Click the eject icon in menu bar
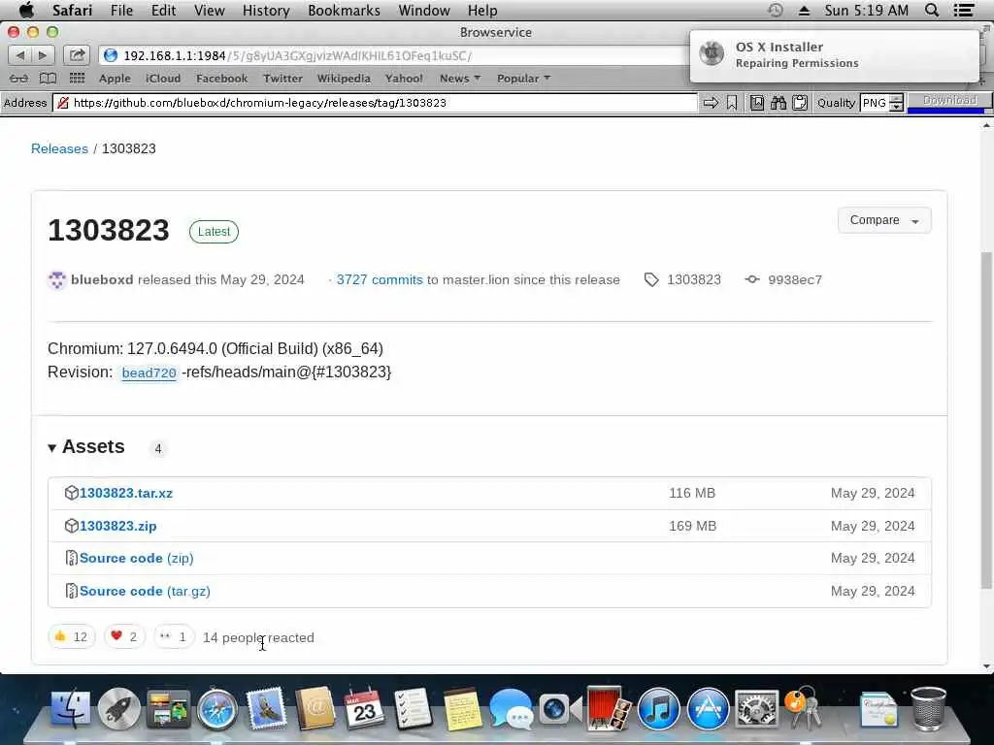994x745 pixels. (x=804, y=10)
